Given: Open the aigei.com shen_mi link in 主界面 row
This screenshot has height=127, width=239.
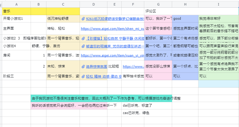Looking at the screenshot, I should pyautogui.click(x=112, y=29).
